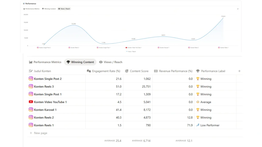Open the Konten Reels 1 page
The height and width of the screenshot is (147, 262).
(44, 125)
